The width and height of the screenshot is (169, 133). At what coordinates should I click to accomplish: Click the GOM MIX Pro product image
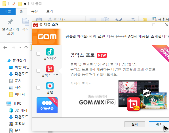[x=142, y=95]
